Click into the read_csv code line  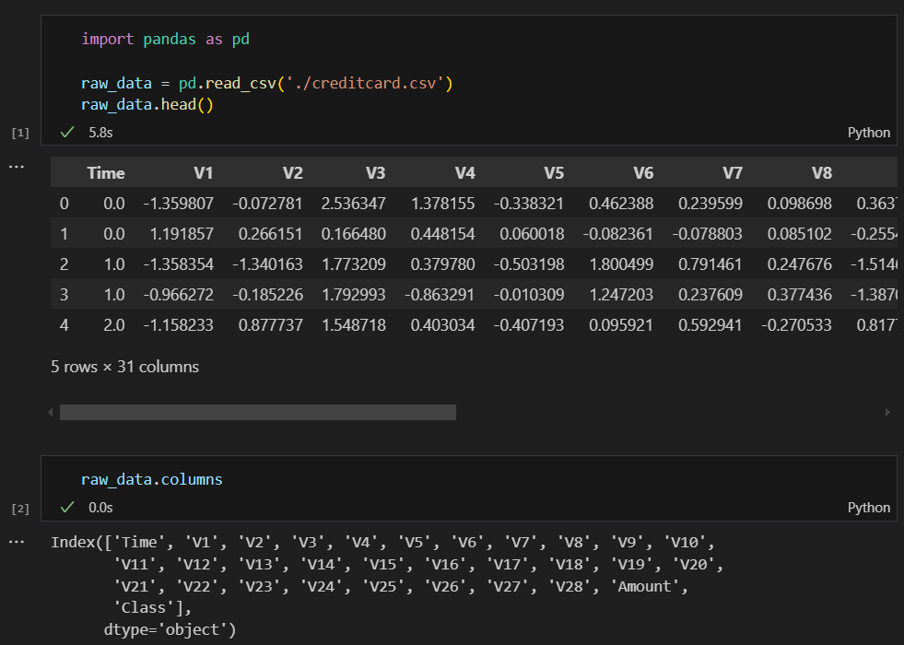[x=267, y=84]
